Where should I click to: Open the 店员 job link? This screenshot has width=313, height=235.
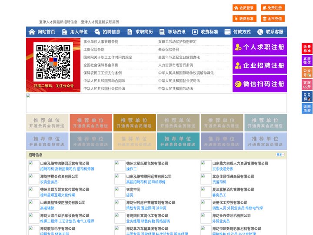(x=130, y=195)
